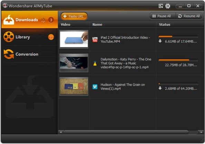Click the spinning activity indicator next to Downloads
The height and width of the screenshot is (144, 205).
tap(43, 20)
